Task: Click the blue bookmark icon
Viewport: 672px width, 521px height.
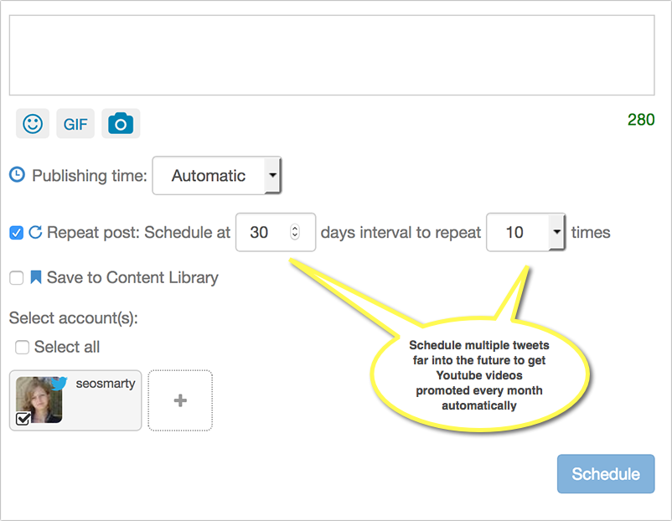Action: click(36, 277)
